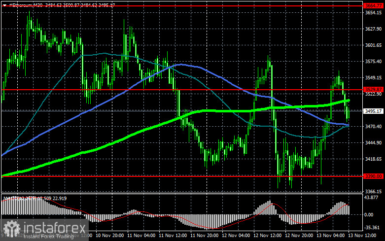Click the 3366.15 price axis value
The height and width of the screenshot is (241, 385).
374,191
